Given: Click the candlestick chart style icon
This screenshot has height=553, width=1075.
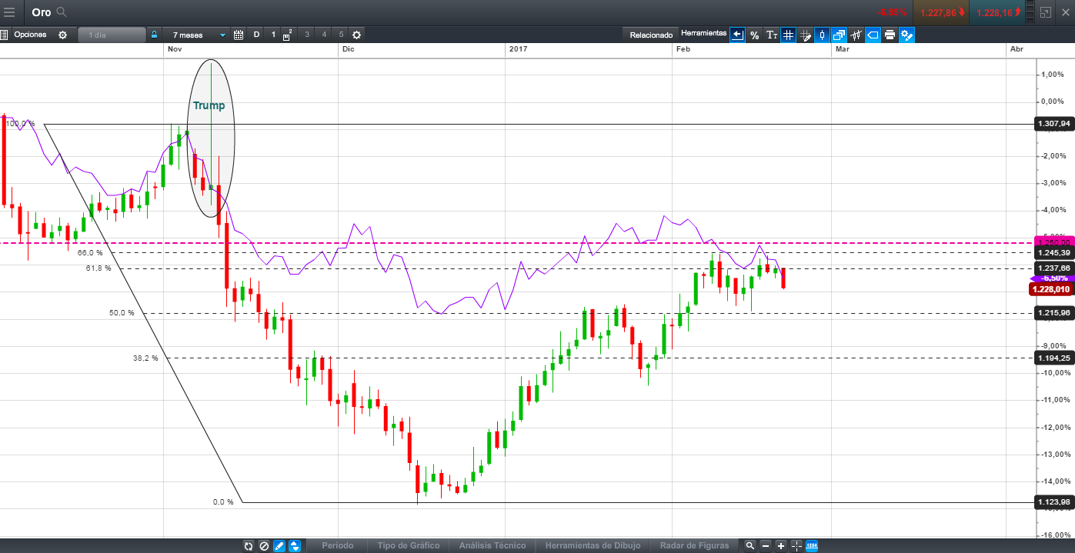Looking at the screenshot, I should point(822,35).
